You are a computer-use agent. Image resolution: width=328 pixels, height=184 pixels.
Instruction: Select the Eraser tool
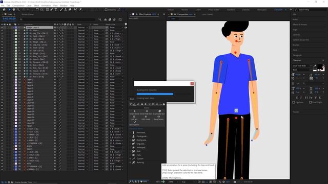(70, 10)
